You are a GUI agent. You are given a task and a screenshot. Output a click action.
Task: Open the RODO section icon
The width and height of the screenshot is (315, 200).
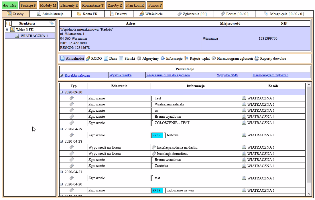[88, 59]
